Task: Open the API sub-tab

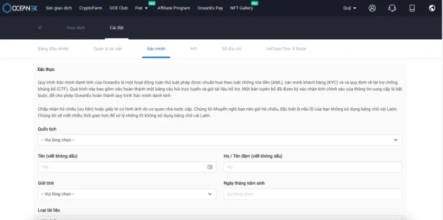Action: pos(193,49)
